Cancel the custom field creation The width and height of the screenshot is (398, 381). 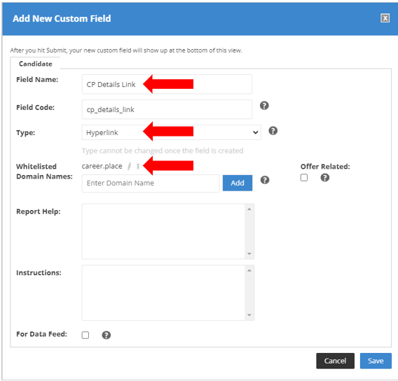(335, 361)
